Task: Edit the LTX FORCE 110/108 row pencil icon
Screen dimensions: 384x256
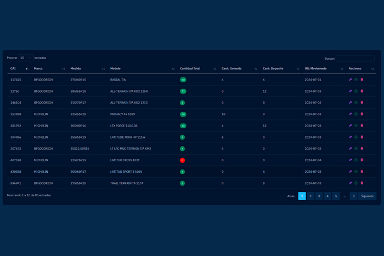Action: [x=350, y=126]
